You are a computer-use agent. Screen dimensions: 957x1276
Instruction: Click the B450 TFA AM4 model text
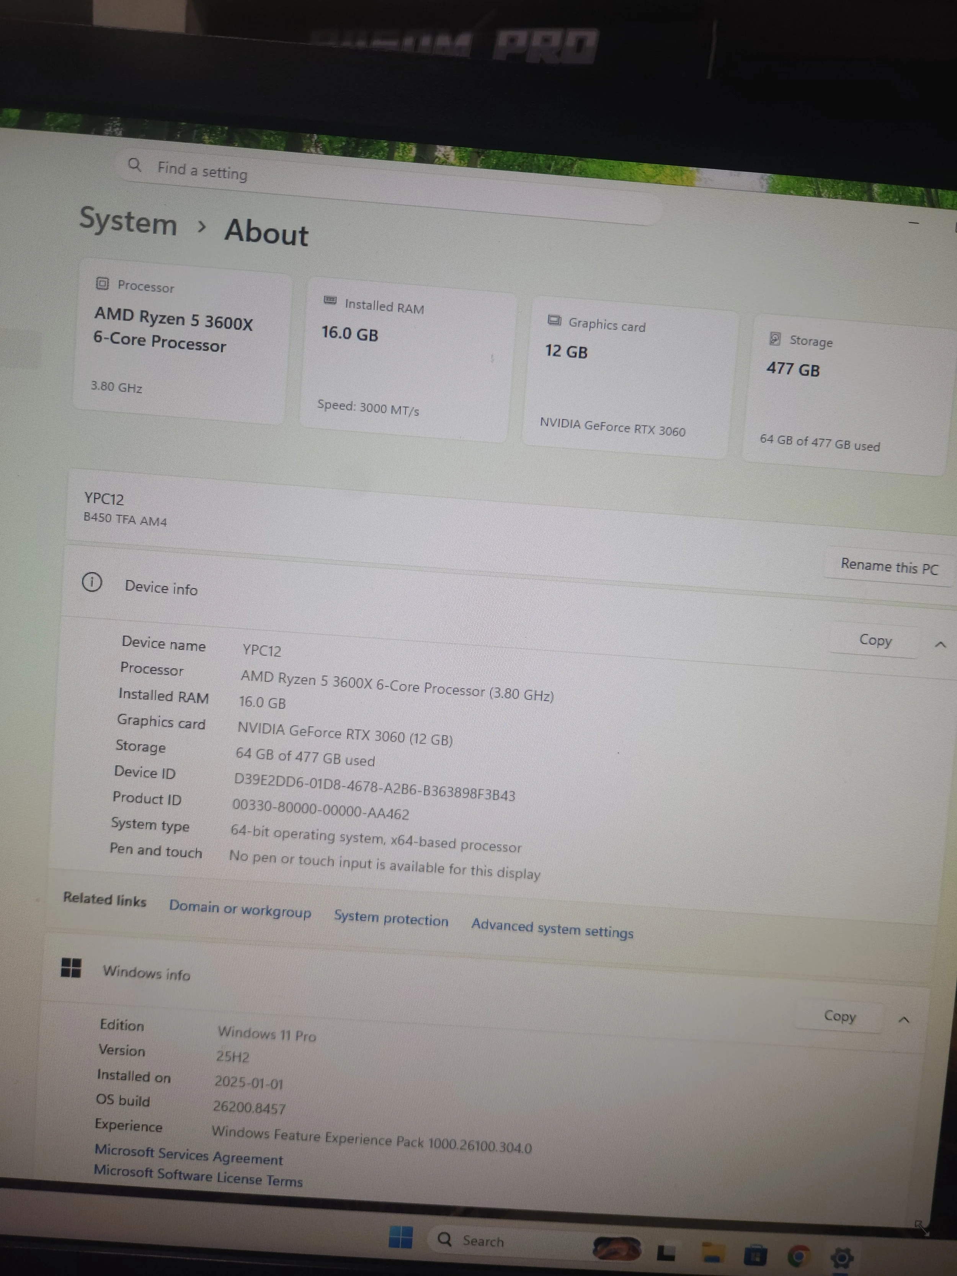tap(125, 519)
